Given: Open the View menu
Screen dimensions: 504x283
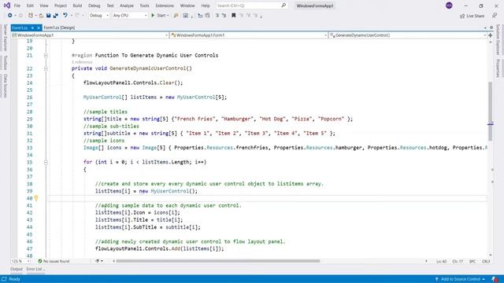Looking at the screenshot, I should [x=44, y=6].
